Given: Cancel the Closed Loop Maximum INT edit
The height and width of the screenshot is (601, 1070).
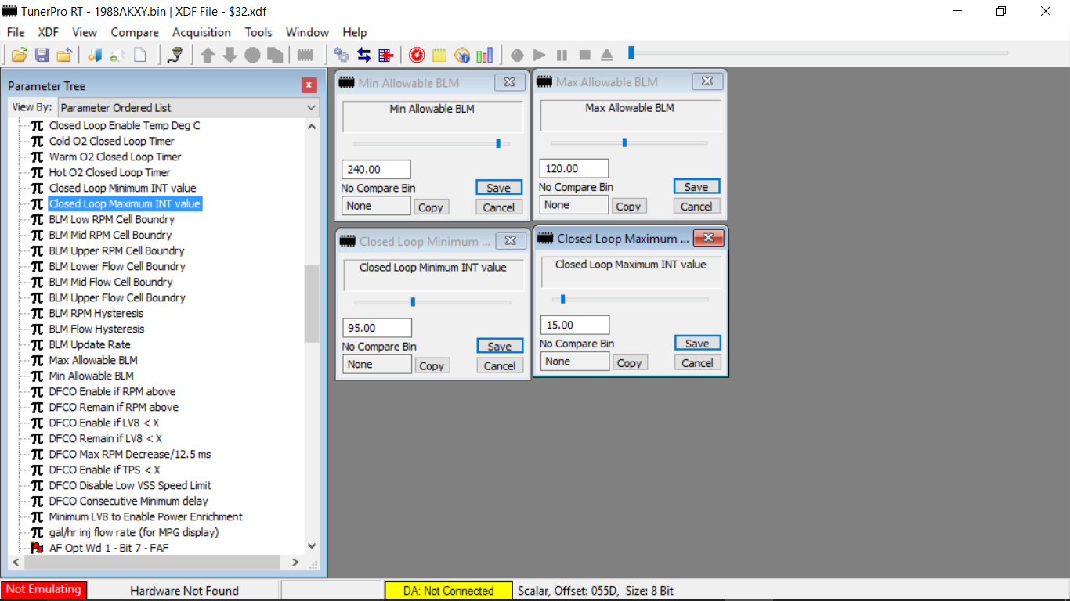Looking at the screenshot, I should point(696,363).
